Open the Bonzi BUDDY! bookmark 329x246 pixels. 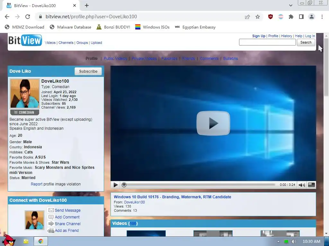(113, 27)
